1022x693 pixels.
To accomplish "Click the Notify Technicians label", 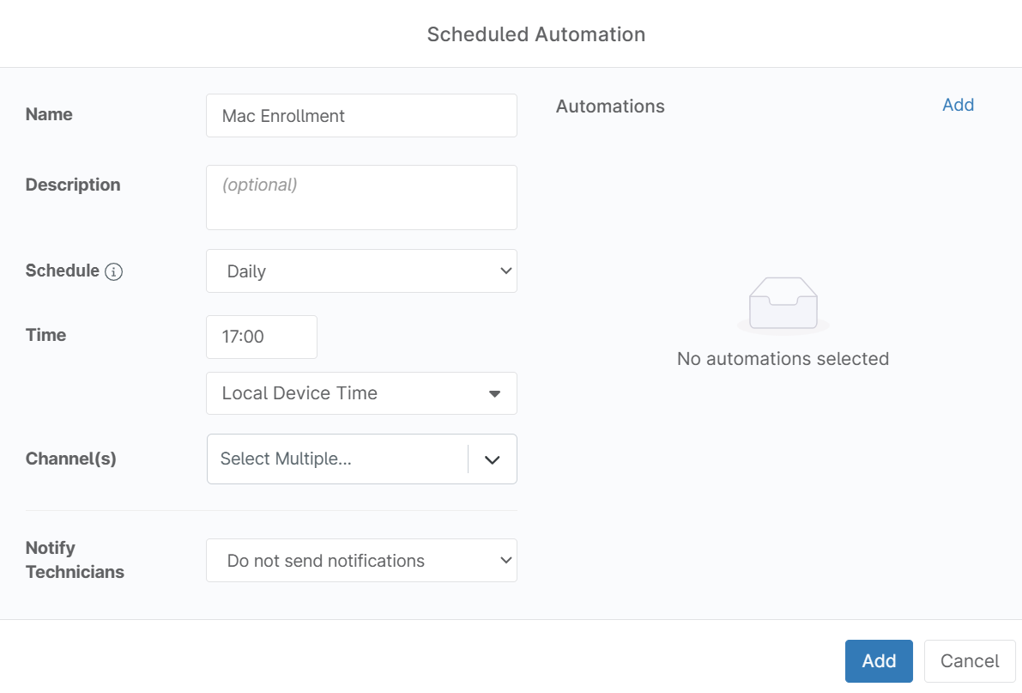I will 75,560.
